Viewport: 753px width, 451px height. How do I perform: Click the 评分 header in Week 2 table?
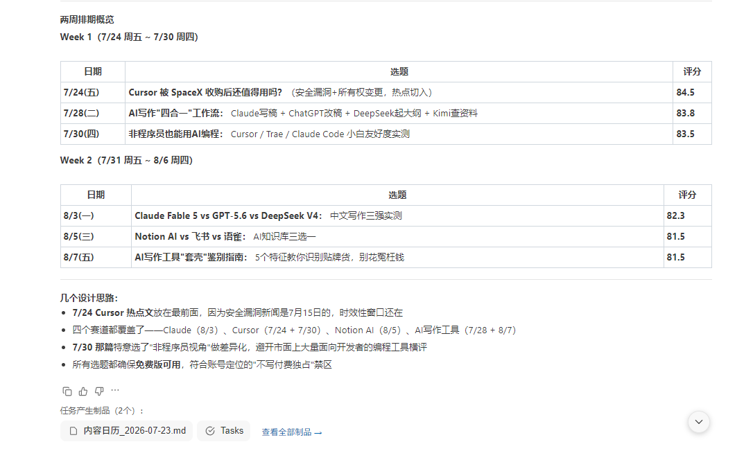[x=687, y=195]
